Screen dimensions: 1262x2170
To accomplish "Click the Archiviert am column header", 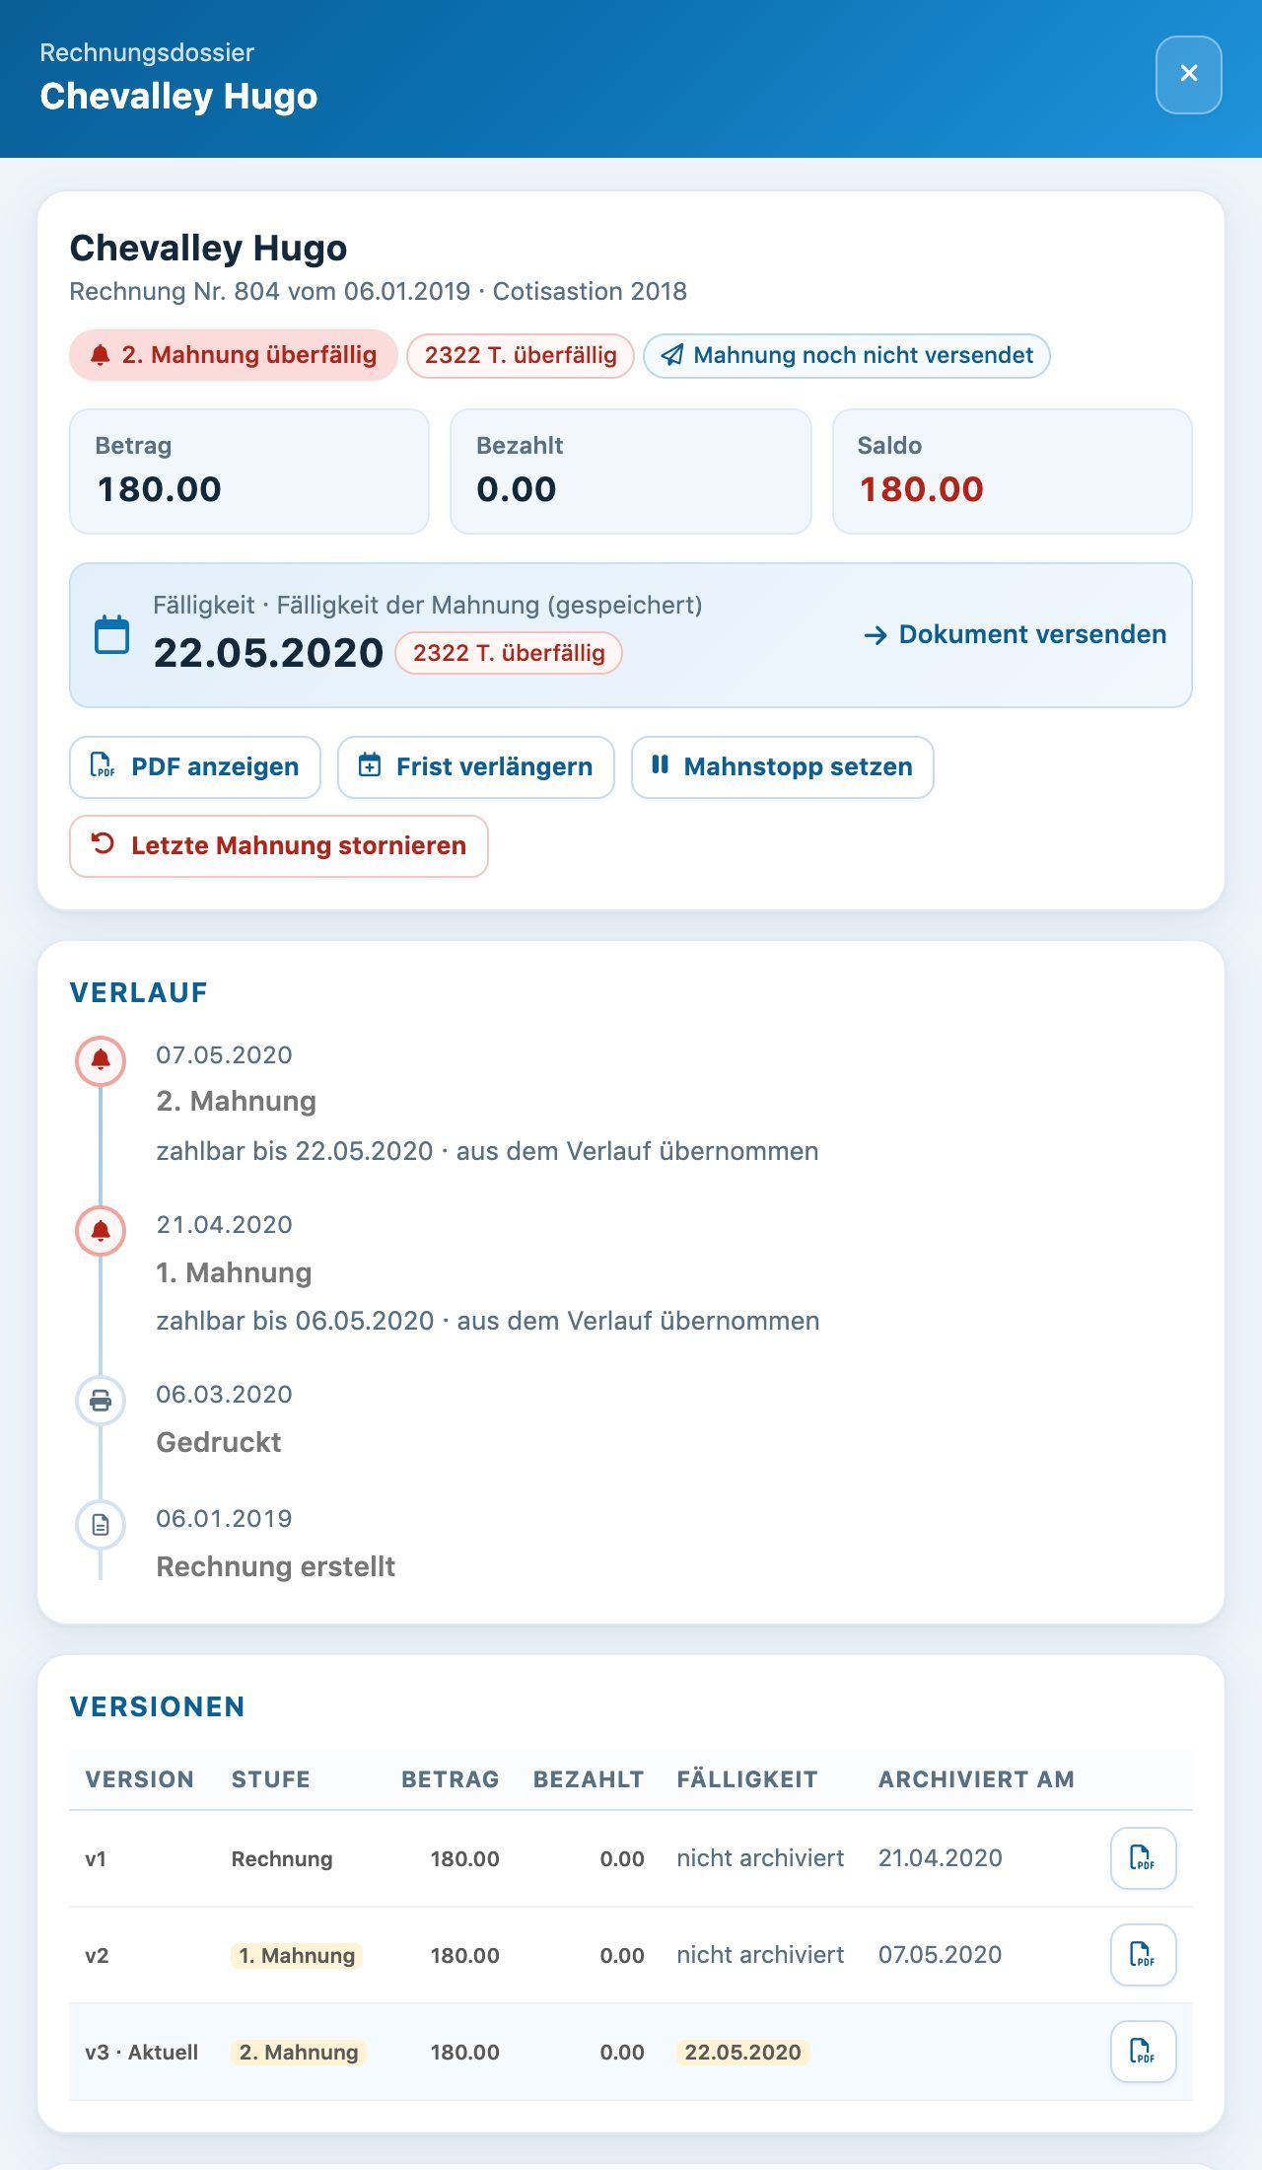I will 976,1779.
